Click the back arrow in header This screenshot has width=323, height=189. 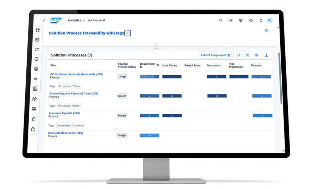pos(44,20)
